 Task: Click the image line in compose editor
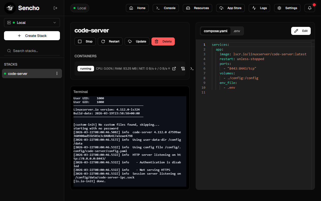[x=263, y=54]
